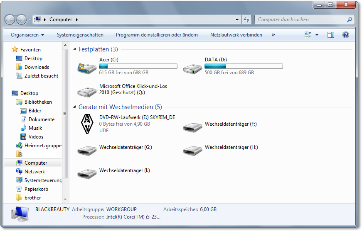
Task: Collapse Geräte mit Wechselmedien group
Action: (x=74, y=107)
